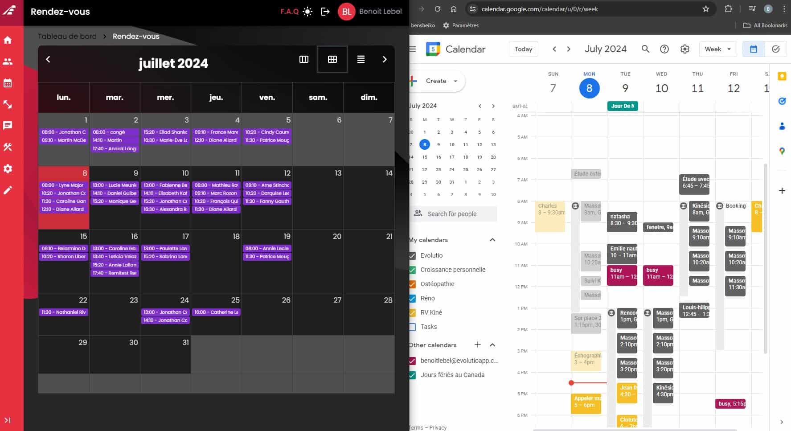Bookmark this page with the star icon
791x431 pixels.
click(x=706, y=9)
